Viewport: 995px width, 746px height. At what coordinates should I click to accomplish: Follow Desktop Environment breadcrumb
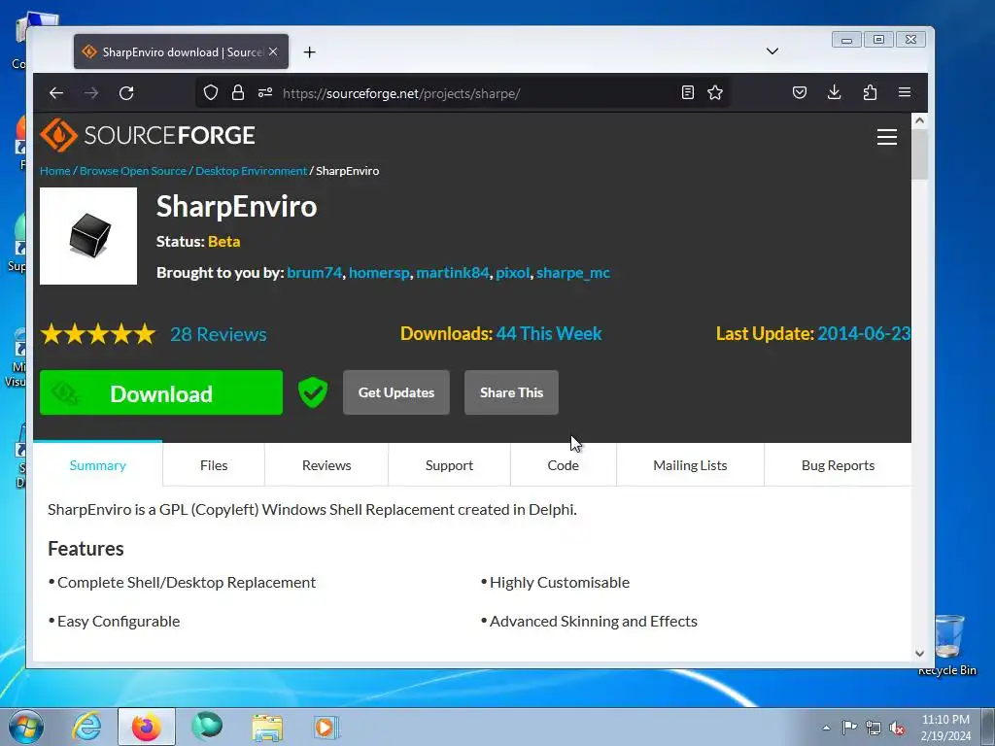click(252, 171)
